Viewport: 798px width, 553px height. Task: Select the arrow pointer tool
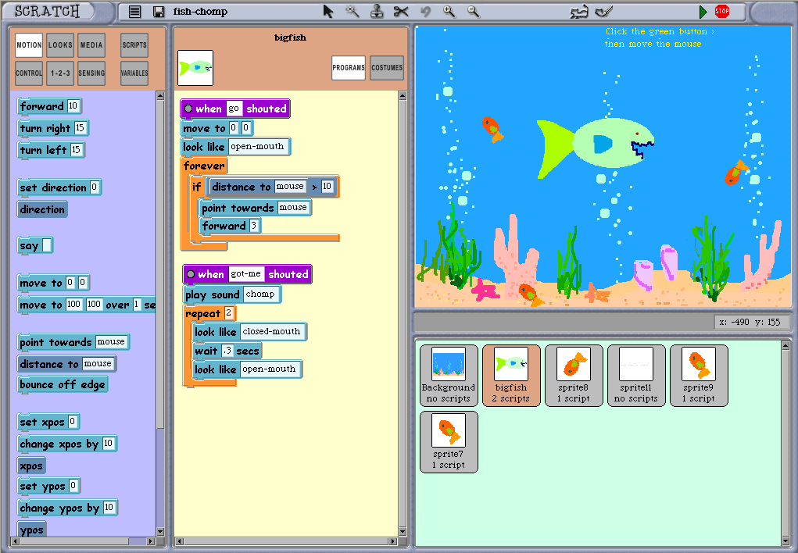328,11
